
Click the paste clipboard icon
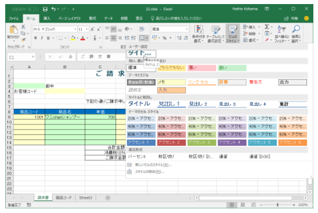[13, 30]
